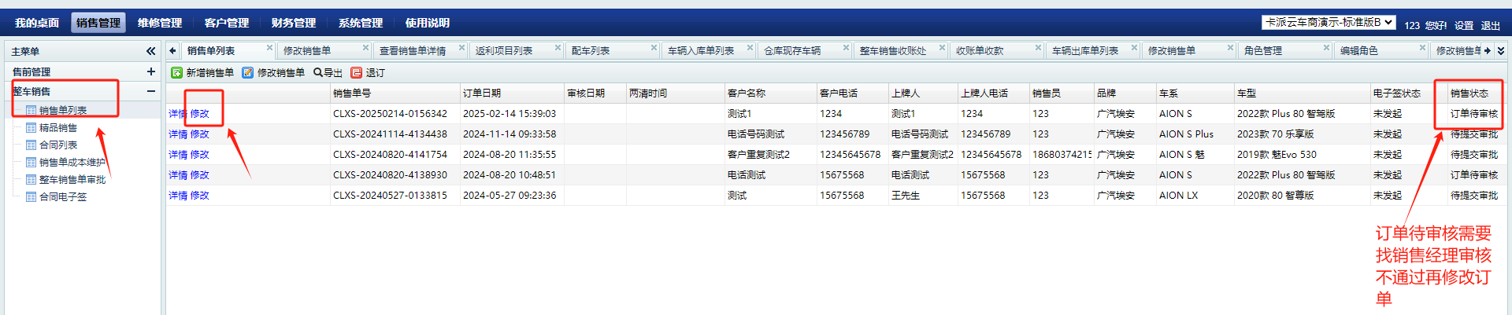
Task: Collapse the 整车销售 section with minus
Action: 150,91
